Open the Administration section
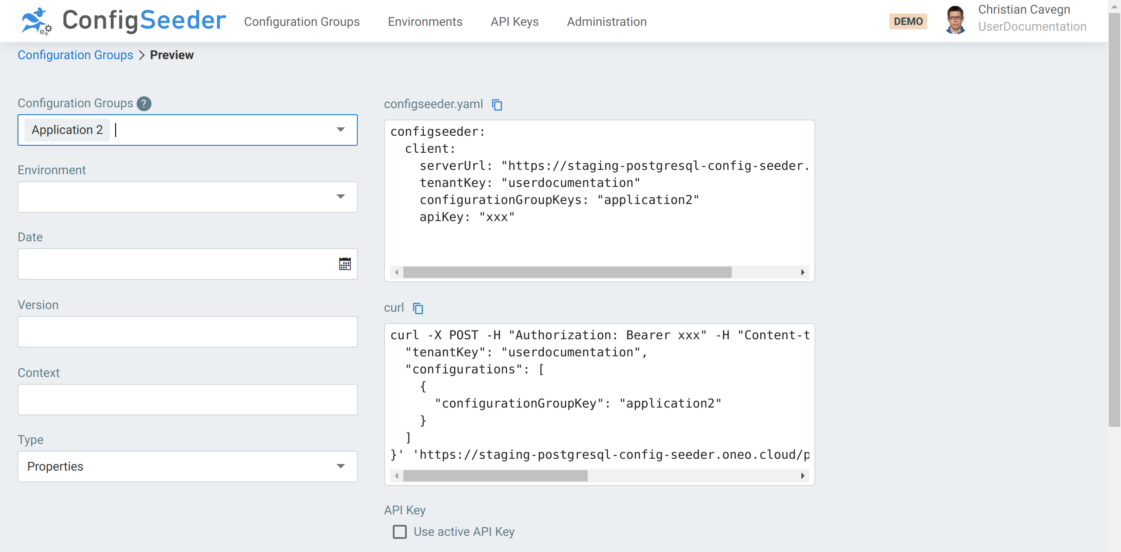 606,21
